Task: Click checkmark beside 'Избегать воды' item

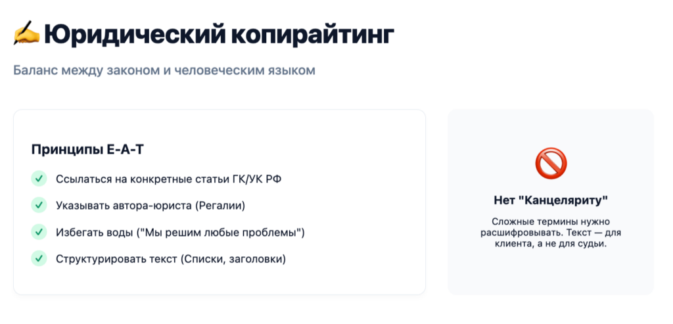Action: click(39, 233)
